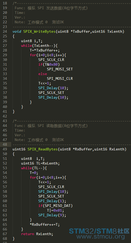Click the T=0; statement
This screenshot has width=131, height=243.
coord(34,173)
